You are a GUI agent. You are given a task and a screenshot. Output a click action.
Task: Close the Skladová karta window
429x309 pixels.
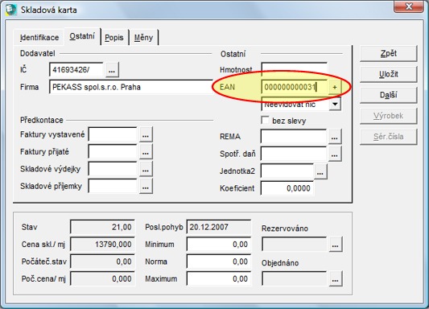coord(409,6)
